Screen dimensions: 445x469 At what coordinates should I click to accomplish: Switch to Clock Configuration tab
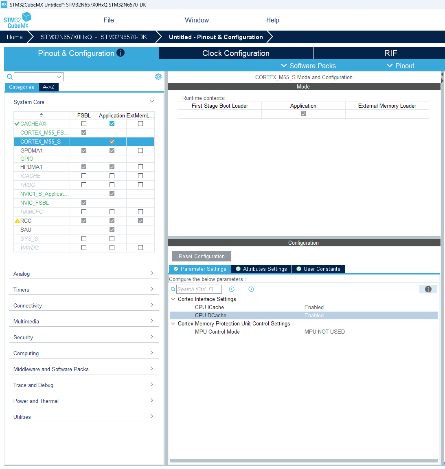(x=236, y=53)
